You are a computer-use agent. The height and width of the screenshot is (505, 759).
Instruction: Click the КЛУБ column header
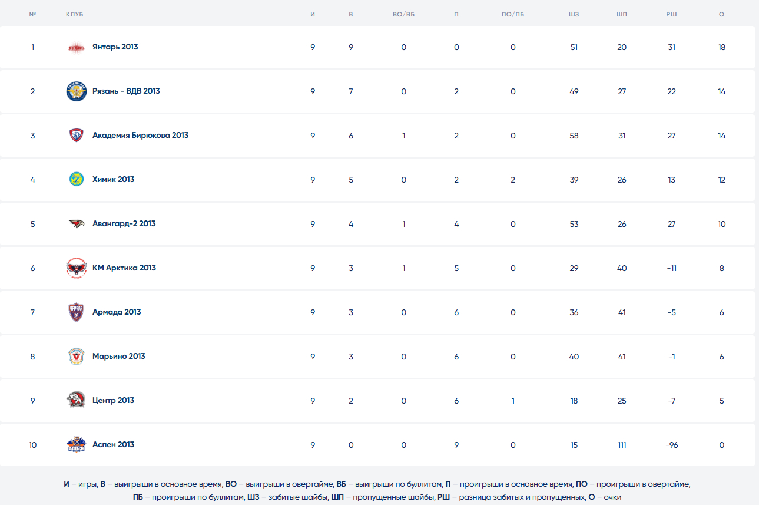[x=75, y=14]
